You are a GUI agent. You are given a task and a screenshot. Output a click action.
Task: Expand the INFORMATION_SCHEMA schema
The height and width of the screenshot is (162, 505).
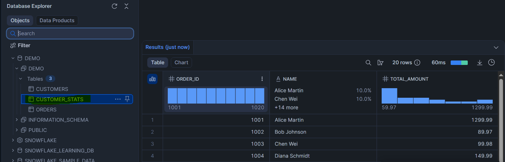[x=17, y=120]
